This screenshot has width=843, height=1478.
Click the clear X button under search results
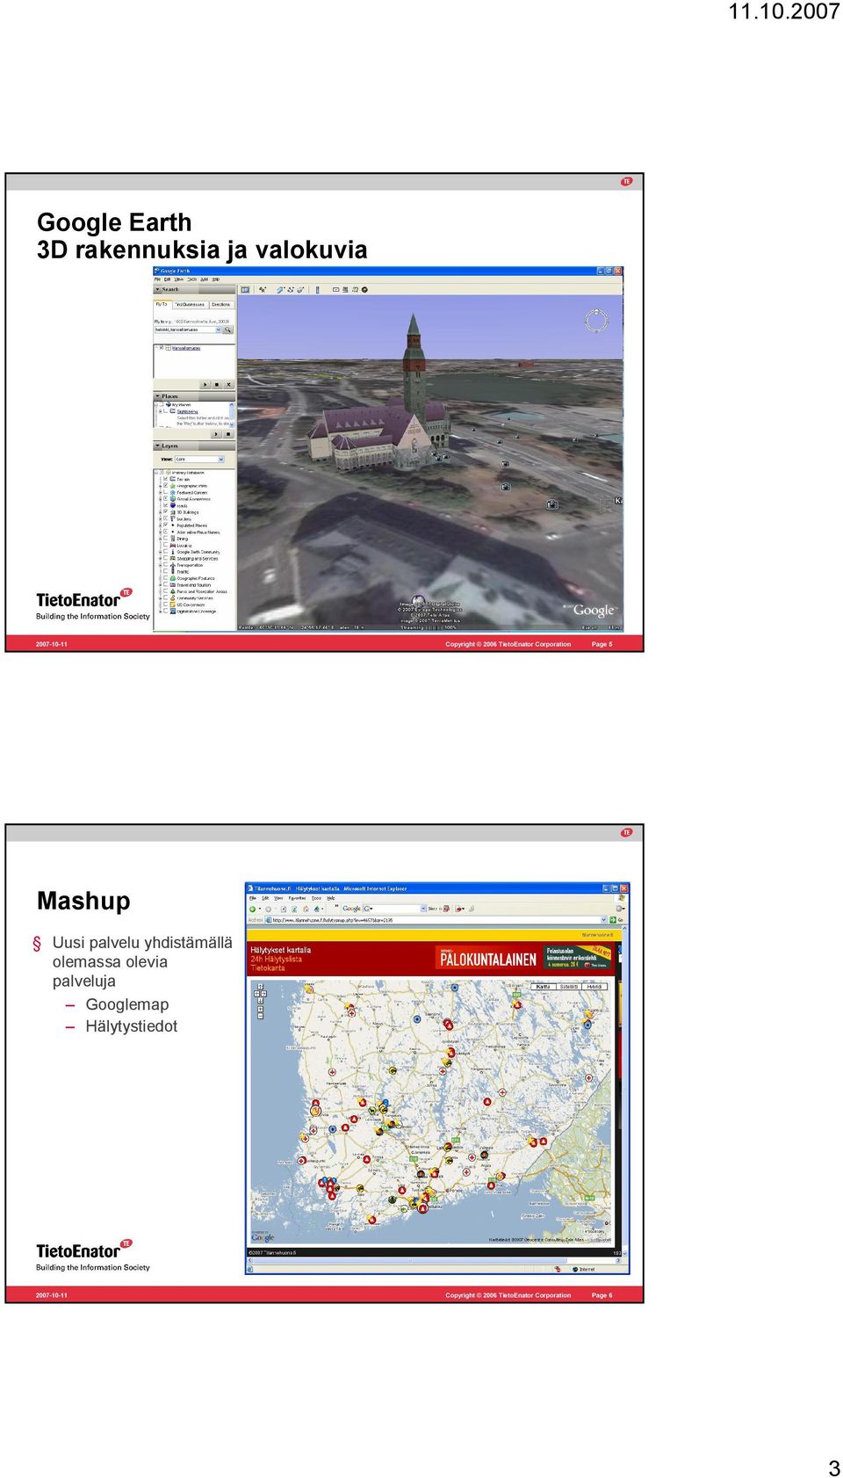[228, 384]
